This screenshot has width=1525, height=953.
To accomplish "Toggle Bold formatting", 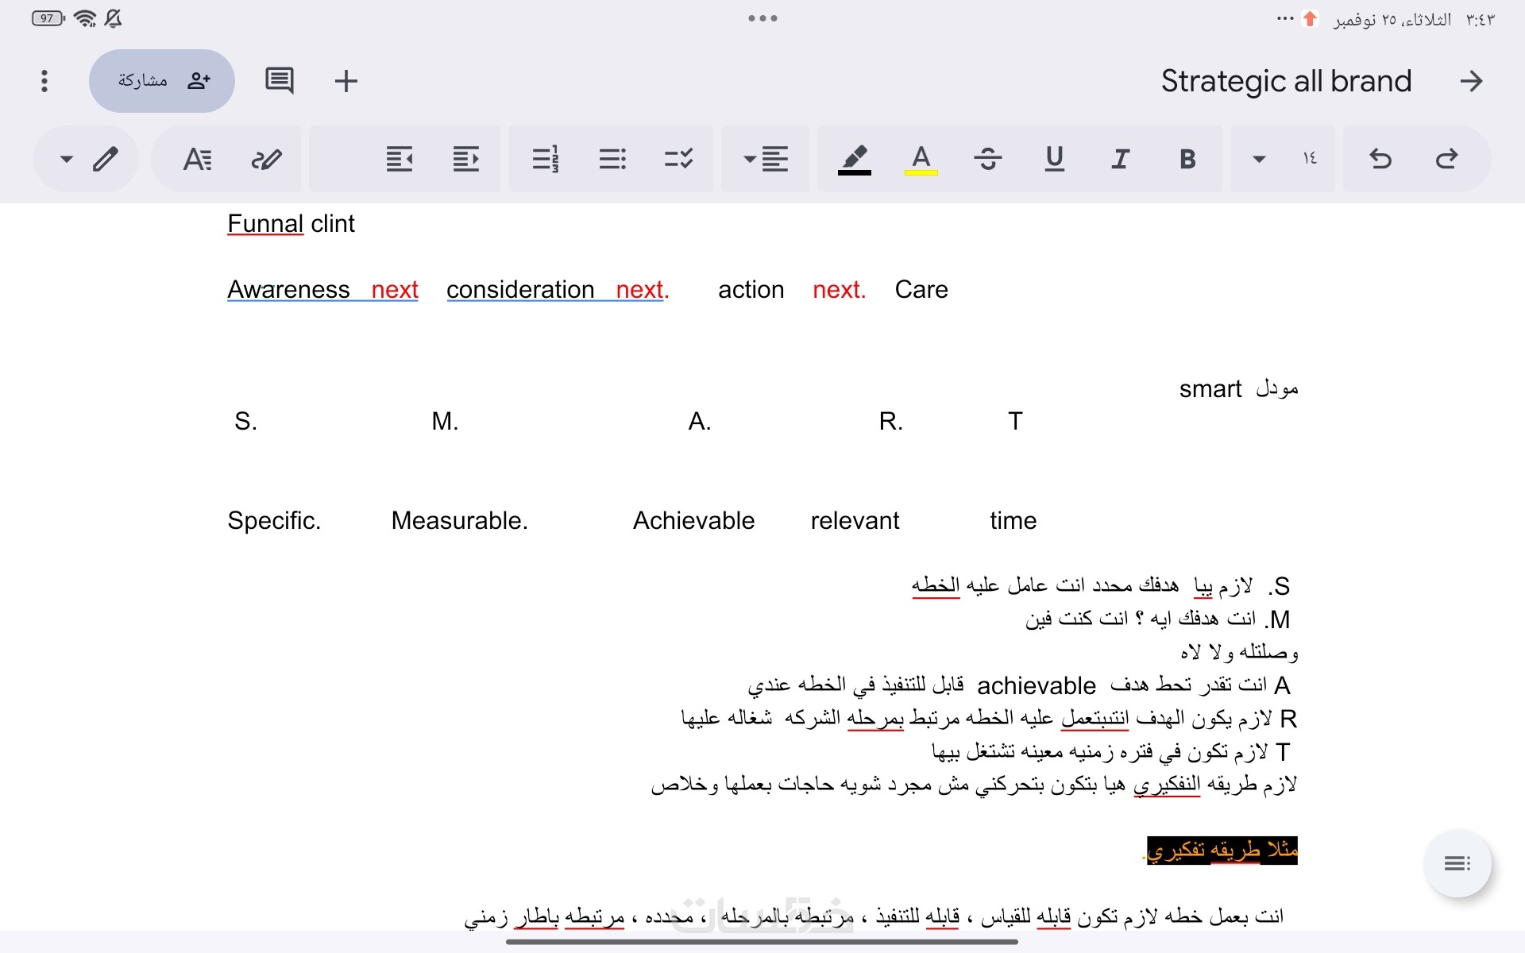I will pyautogui.click(x=1187, y=159).
